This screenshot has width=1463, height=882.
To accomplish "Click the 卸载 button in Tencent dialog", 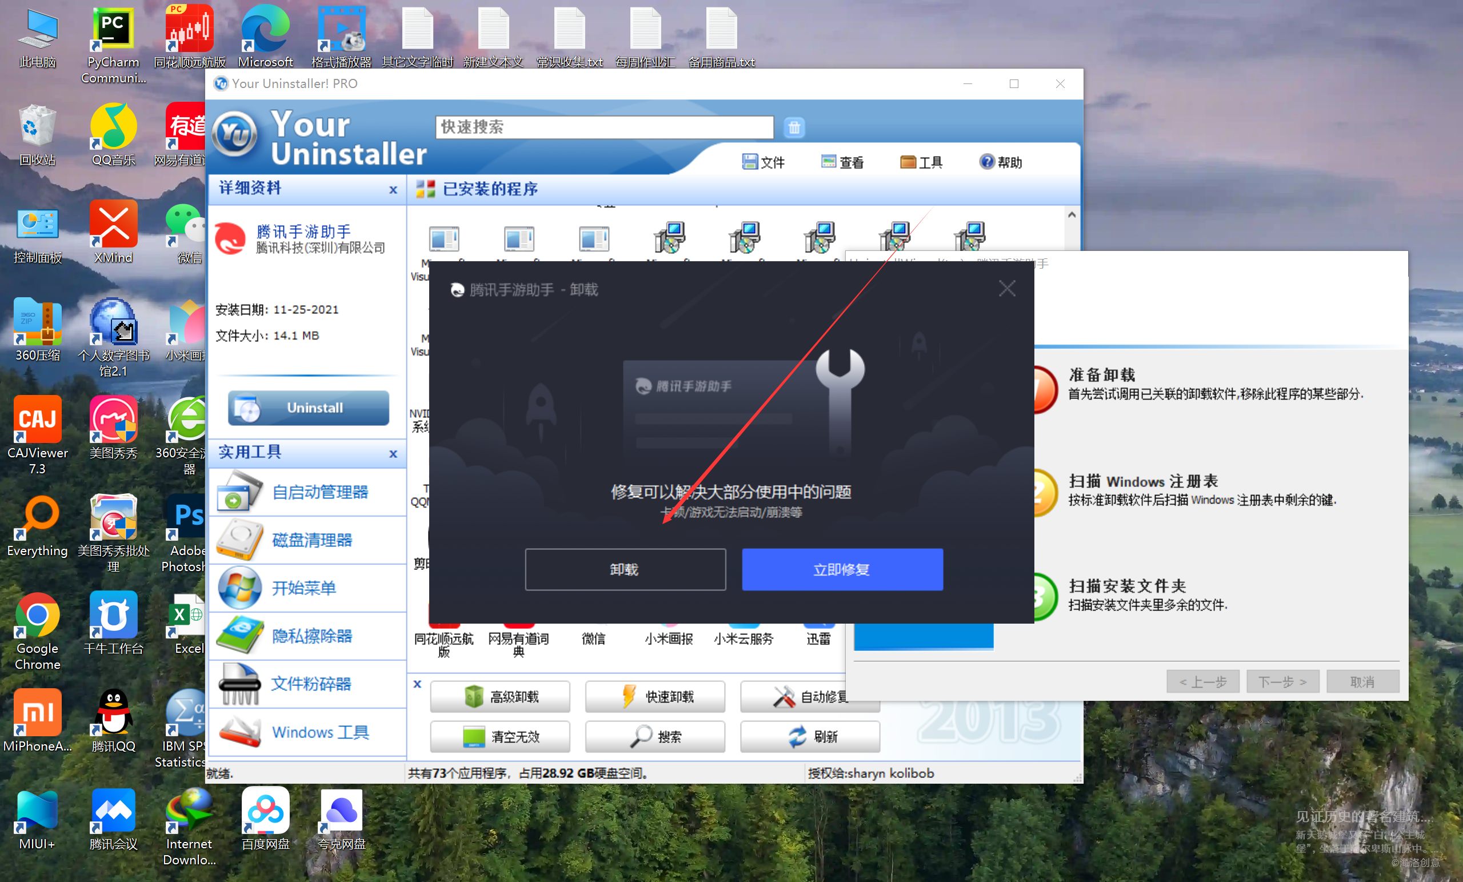I will pos(625,569).
